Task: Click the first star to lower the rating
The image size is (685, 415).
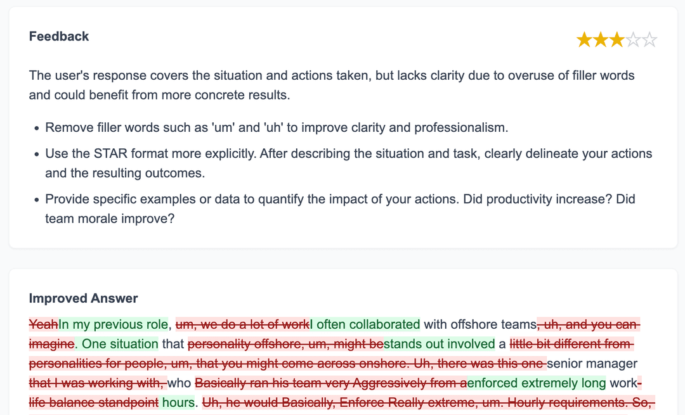Action: pyautogui.click(x=584, y=39)
